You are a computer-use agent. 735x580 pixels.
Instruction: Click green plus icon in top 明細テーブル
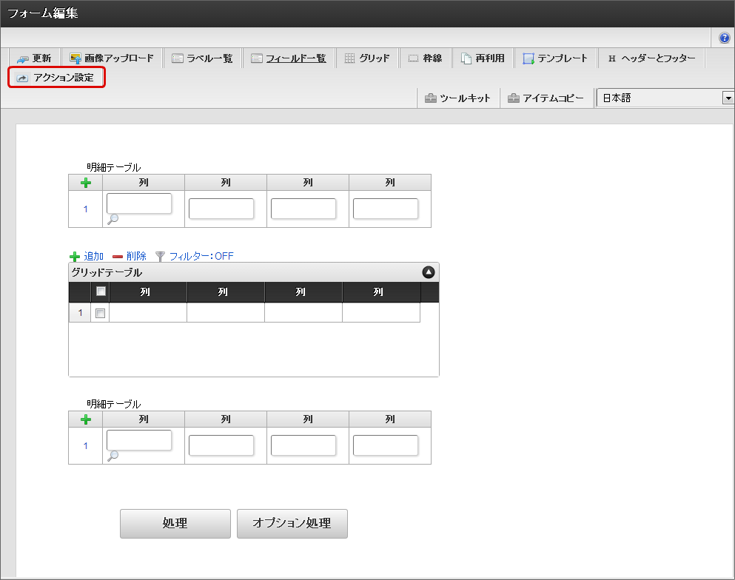(x=85, y=183)
